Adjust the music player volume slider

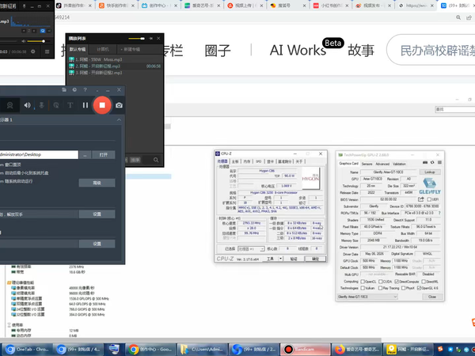pyautogui.click(x=36, y=41)
